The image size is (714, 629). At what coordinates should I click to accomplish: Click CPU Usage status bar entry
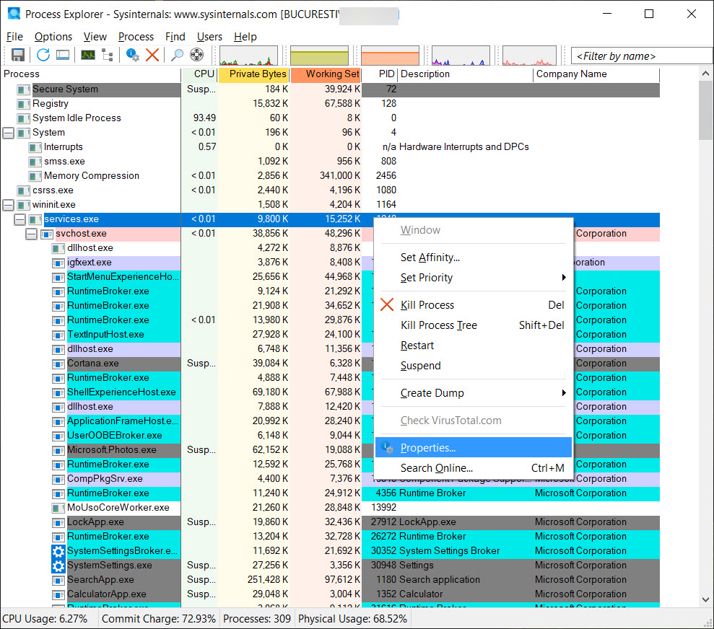tap(45, 619)
